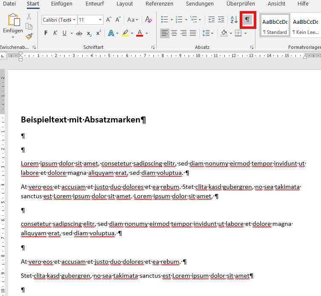Toggle bold formatting (F)
This screenshot has height=296, width=321.
pos(46,33)
